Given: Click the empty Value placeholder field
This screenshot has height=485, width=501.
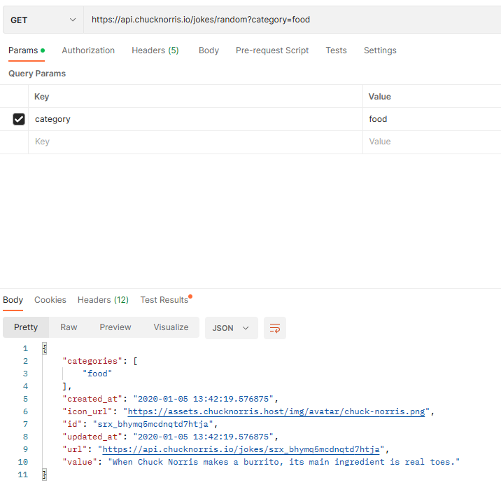Looking at the screenshot, I should [432, 142].
